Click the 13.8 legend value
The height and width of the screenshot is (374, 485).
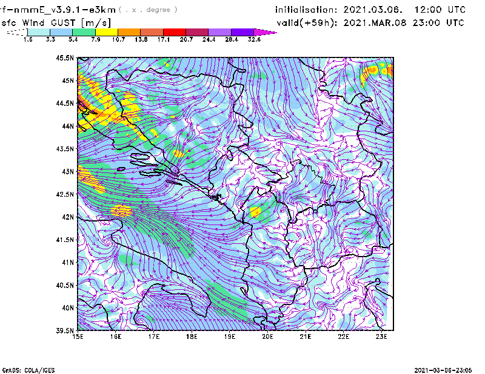[x=141, y=39]
